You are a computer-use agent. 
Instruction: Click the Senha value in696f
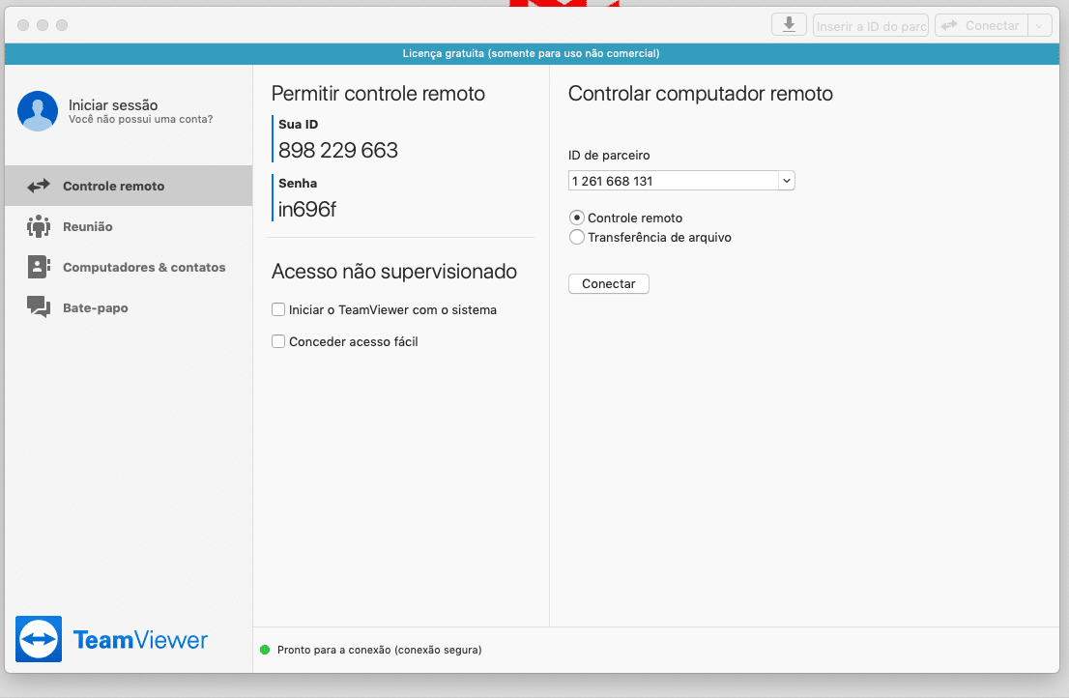[306, 209]
